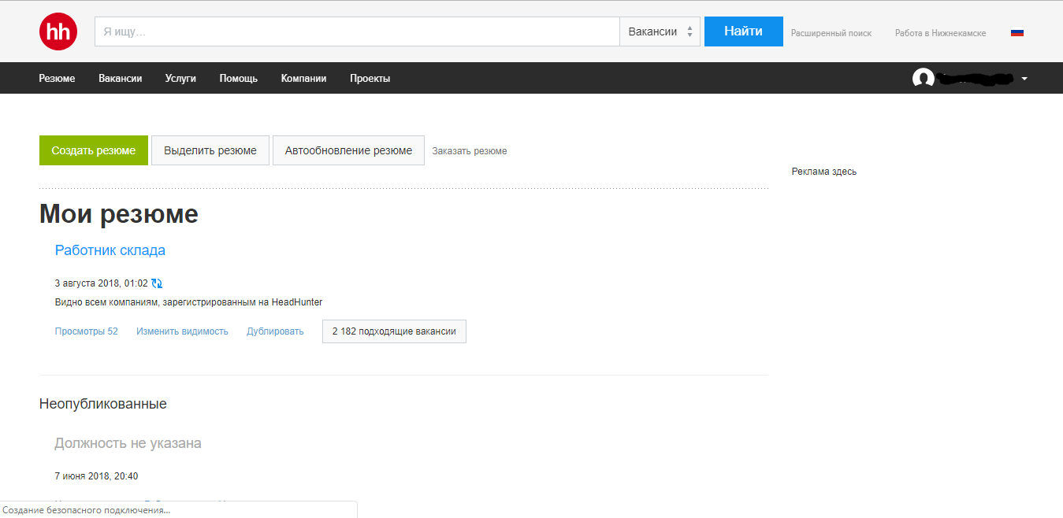Open the Резюме menu item
1063x518 pixels.
pos(57,79)
